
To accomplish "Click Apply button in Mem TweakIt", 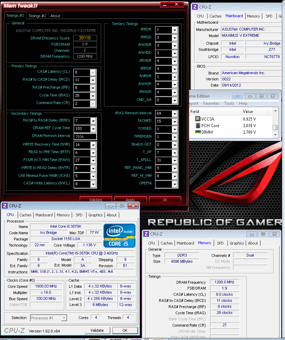I will tap(130, 200).
